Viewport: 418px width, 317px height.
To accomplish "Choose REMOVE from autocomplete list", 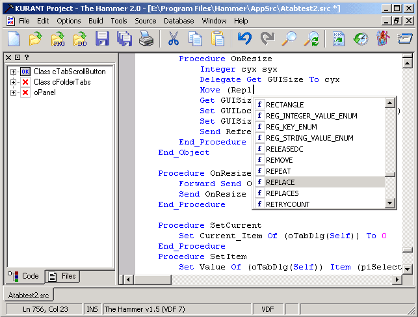I will (x=319, y=160).
